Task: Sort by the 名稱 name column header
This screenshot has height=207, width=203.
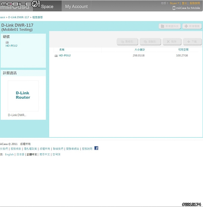Action: click(x=62, y=49)
